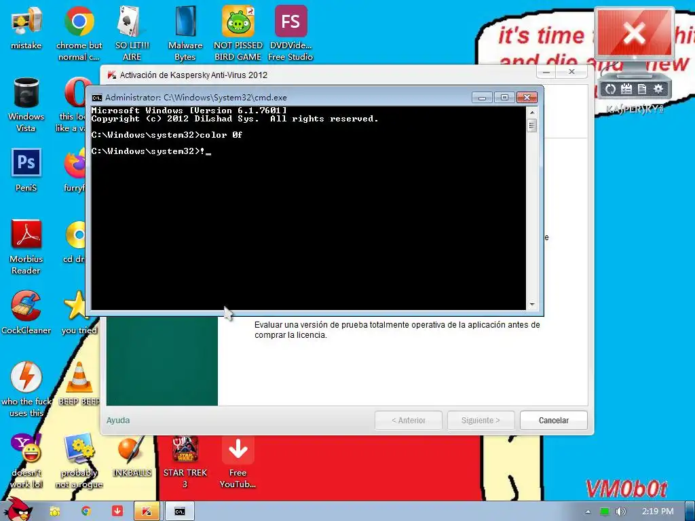This screenshot has height=521, width=695.
Task: Launch Malware Bytes desktop icon
Action: 185,33
